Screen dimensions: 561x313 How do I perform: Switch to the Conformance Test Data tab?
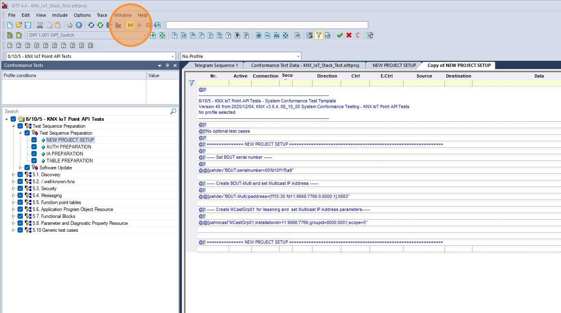pyautogui.click(x=305, y=65)
